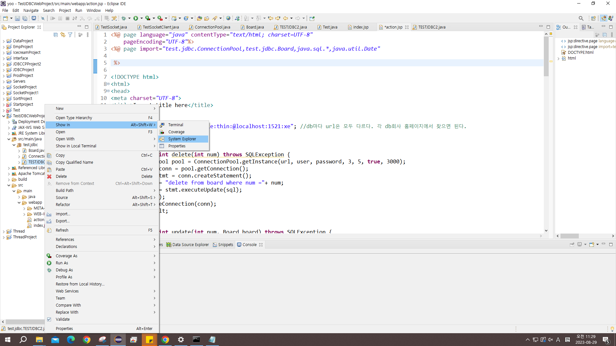Open Chrome from the Windows taskbar
616x346 pixels.
coord(87,340)
